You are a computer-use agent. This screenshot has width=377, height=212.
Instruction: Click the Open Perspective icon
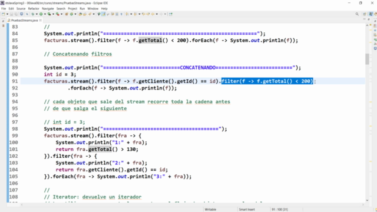point(365,14)
